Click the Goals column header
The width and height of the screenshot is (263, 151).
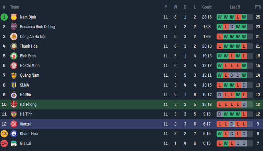pyautogui.click(x=207, y=7)
